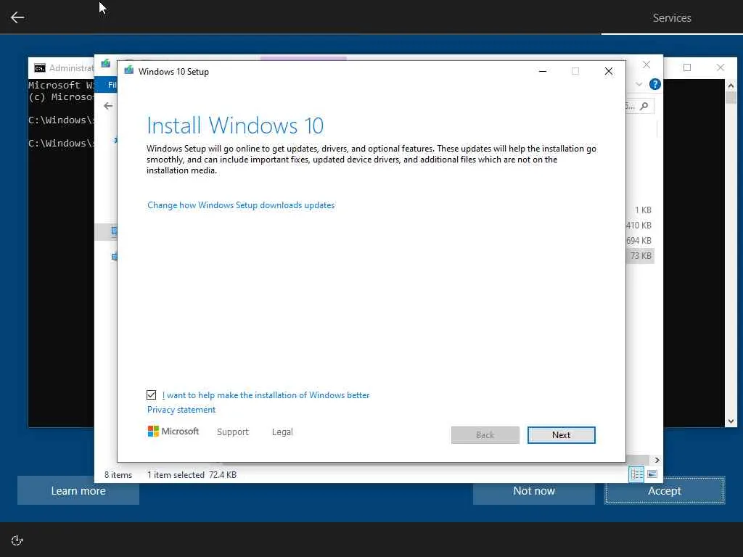Viewport: 743px width, 557px height.
Task: Click the Command Prompt scroll down arrow
Action: point(730,421)
